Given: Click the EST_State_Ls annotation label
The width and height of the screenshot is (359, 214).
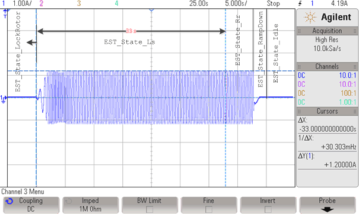Looking at the screenshot, I should click(129, 42).
